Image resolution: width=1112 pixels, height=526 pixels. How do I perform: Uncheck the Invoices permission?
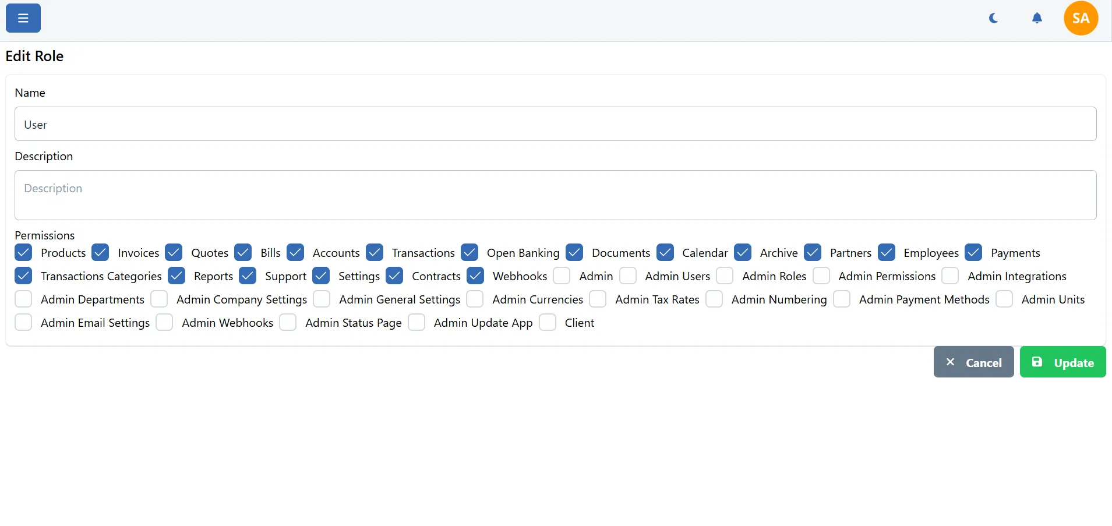[x=100, y=253]
